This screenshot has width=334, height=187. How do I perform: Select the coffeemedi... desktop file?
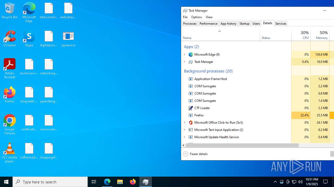29,151
